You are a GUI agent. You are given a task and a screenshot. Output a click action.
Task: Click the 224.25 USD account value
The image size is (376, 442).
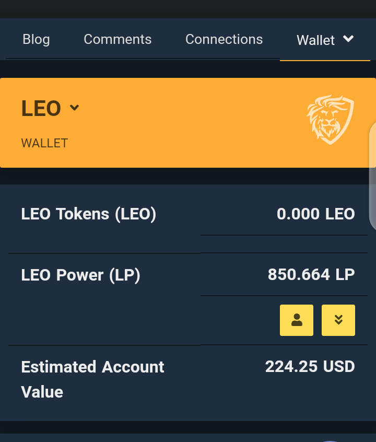(310, 366)
